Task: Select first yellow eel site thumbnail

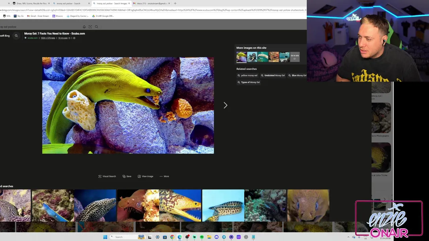Action: coord(241,57)
